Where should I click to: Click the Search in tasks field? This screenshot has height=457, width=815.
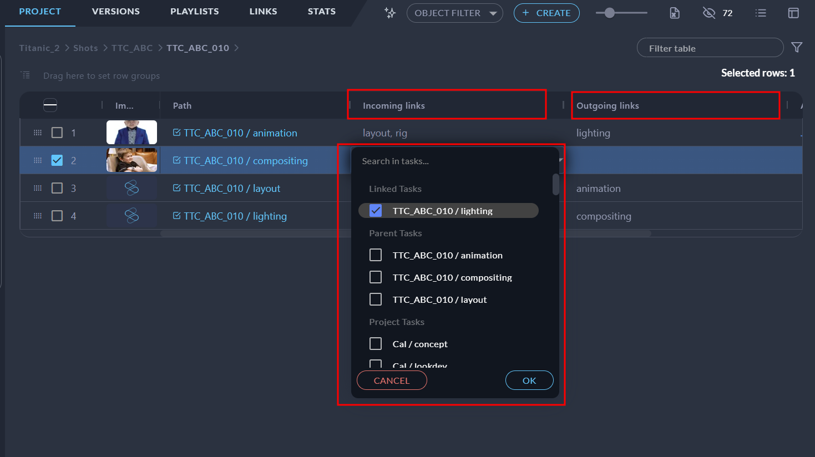455,161
